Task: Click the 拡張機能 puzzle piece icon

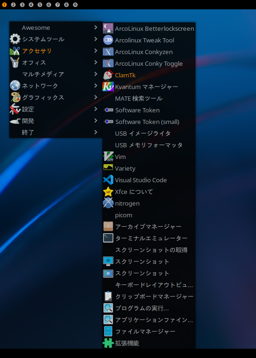Action: (x=108, y=343)
